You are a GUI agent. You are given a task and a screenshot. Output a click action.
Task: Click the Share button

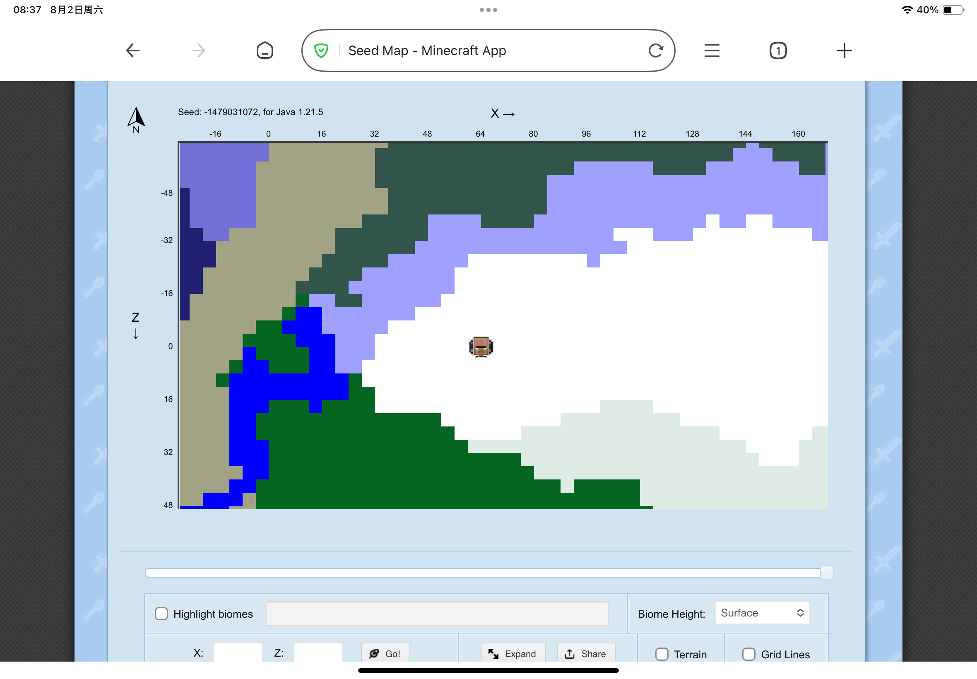click(586, 653)
